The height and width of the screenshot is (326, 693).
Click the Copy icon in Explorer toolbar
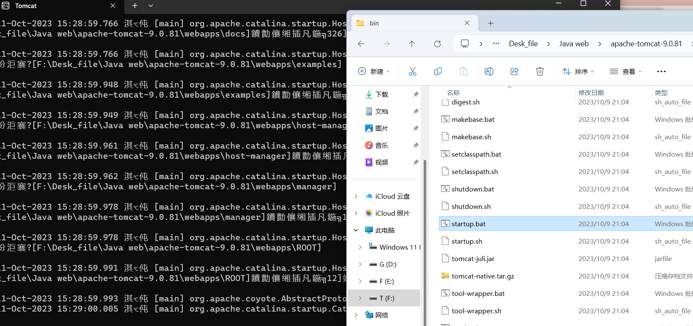438,71
